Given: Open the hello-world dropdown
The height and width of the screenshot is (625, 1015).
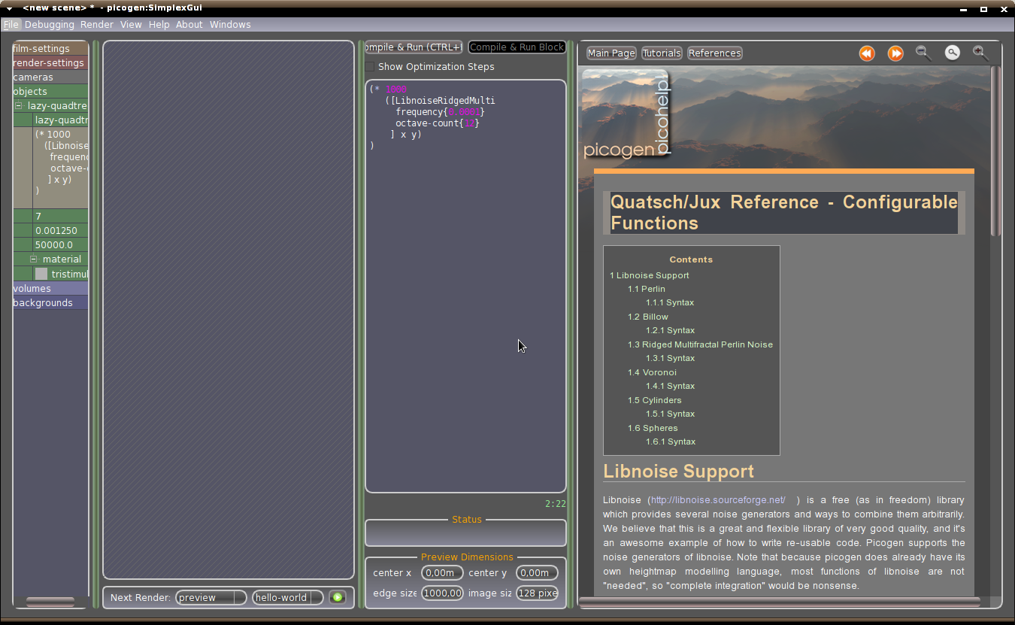Looking at the screenshot, I should (288, 597).
